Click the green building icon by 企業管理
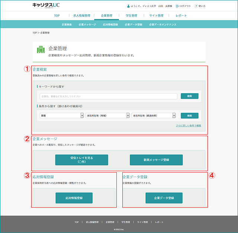This screenshot has width=238, height=233. pos(41,50)
